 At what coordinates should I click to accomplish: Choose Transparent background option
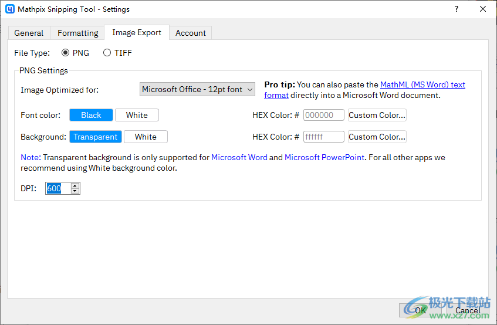[x=96, y=137]
